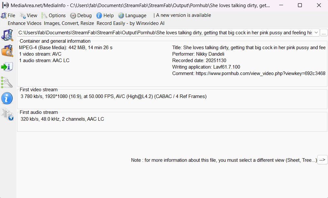The image size is (328, 198).
Task: Open the Help menu
Action: (105, 16)
